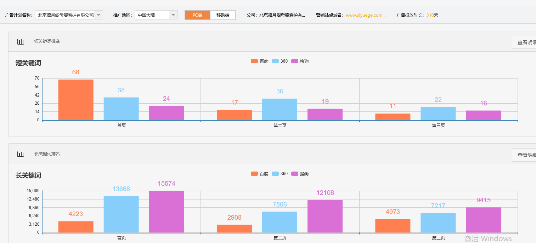Image resolution: width=536 pixels, height=243 pixels.
Task: Click the bar-chart icon beside 短关键词排名
Action: (20, 41)
